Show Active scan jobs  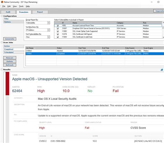pyautogui.click(x=13, y=46)
